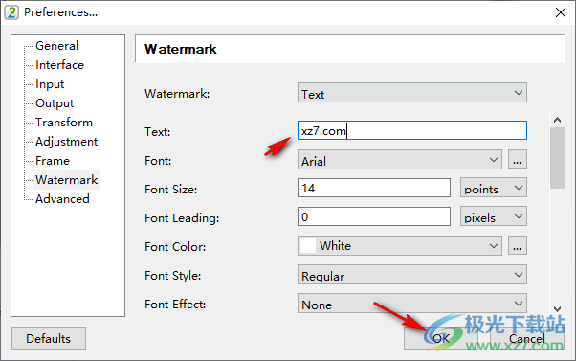Click the Font Size field showing 14

tap(374, 188)
